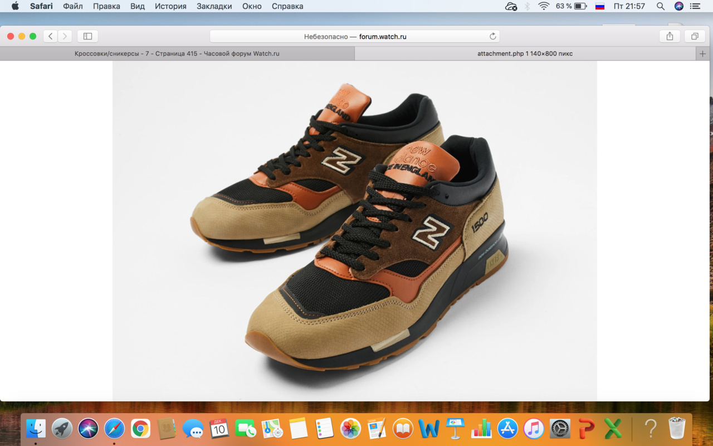Screen dimensions: 713x446
Task: Open a new tab with the plus button
Action: click(x=702, y=54)
